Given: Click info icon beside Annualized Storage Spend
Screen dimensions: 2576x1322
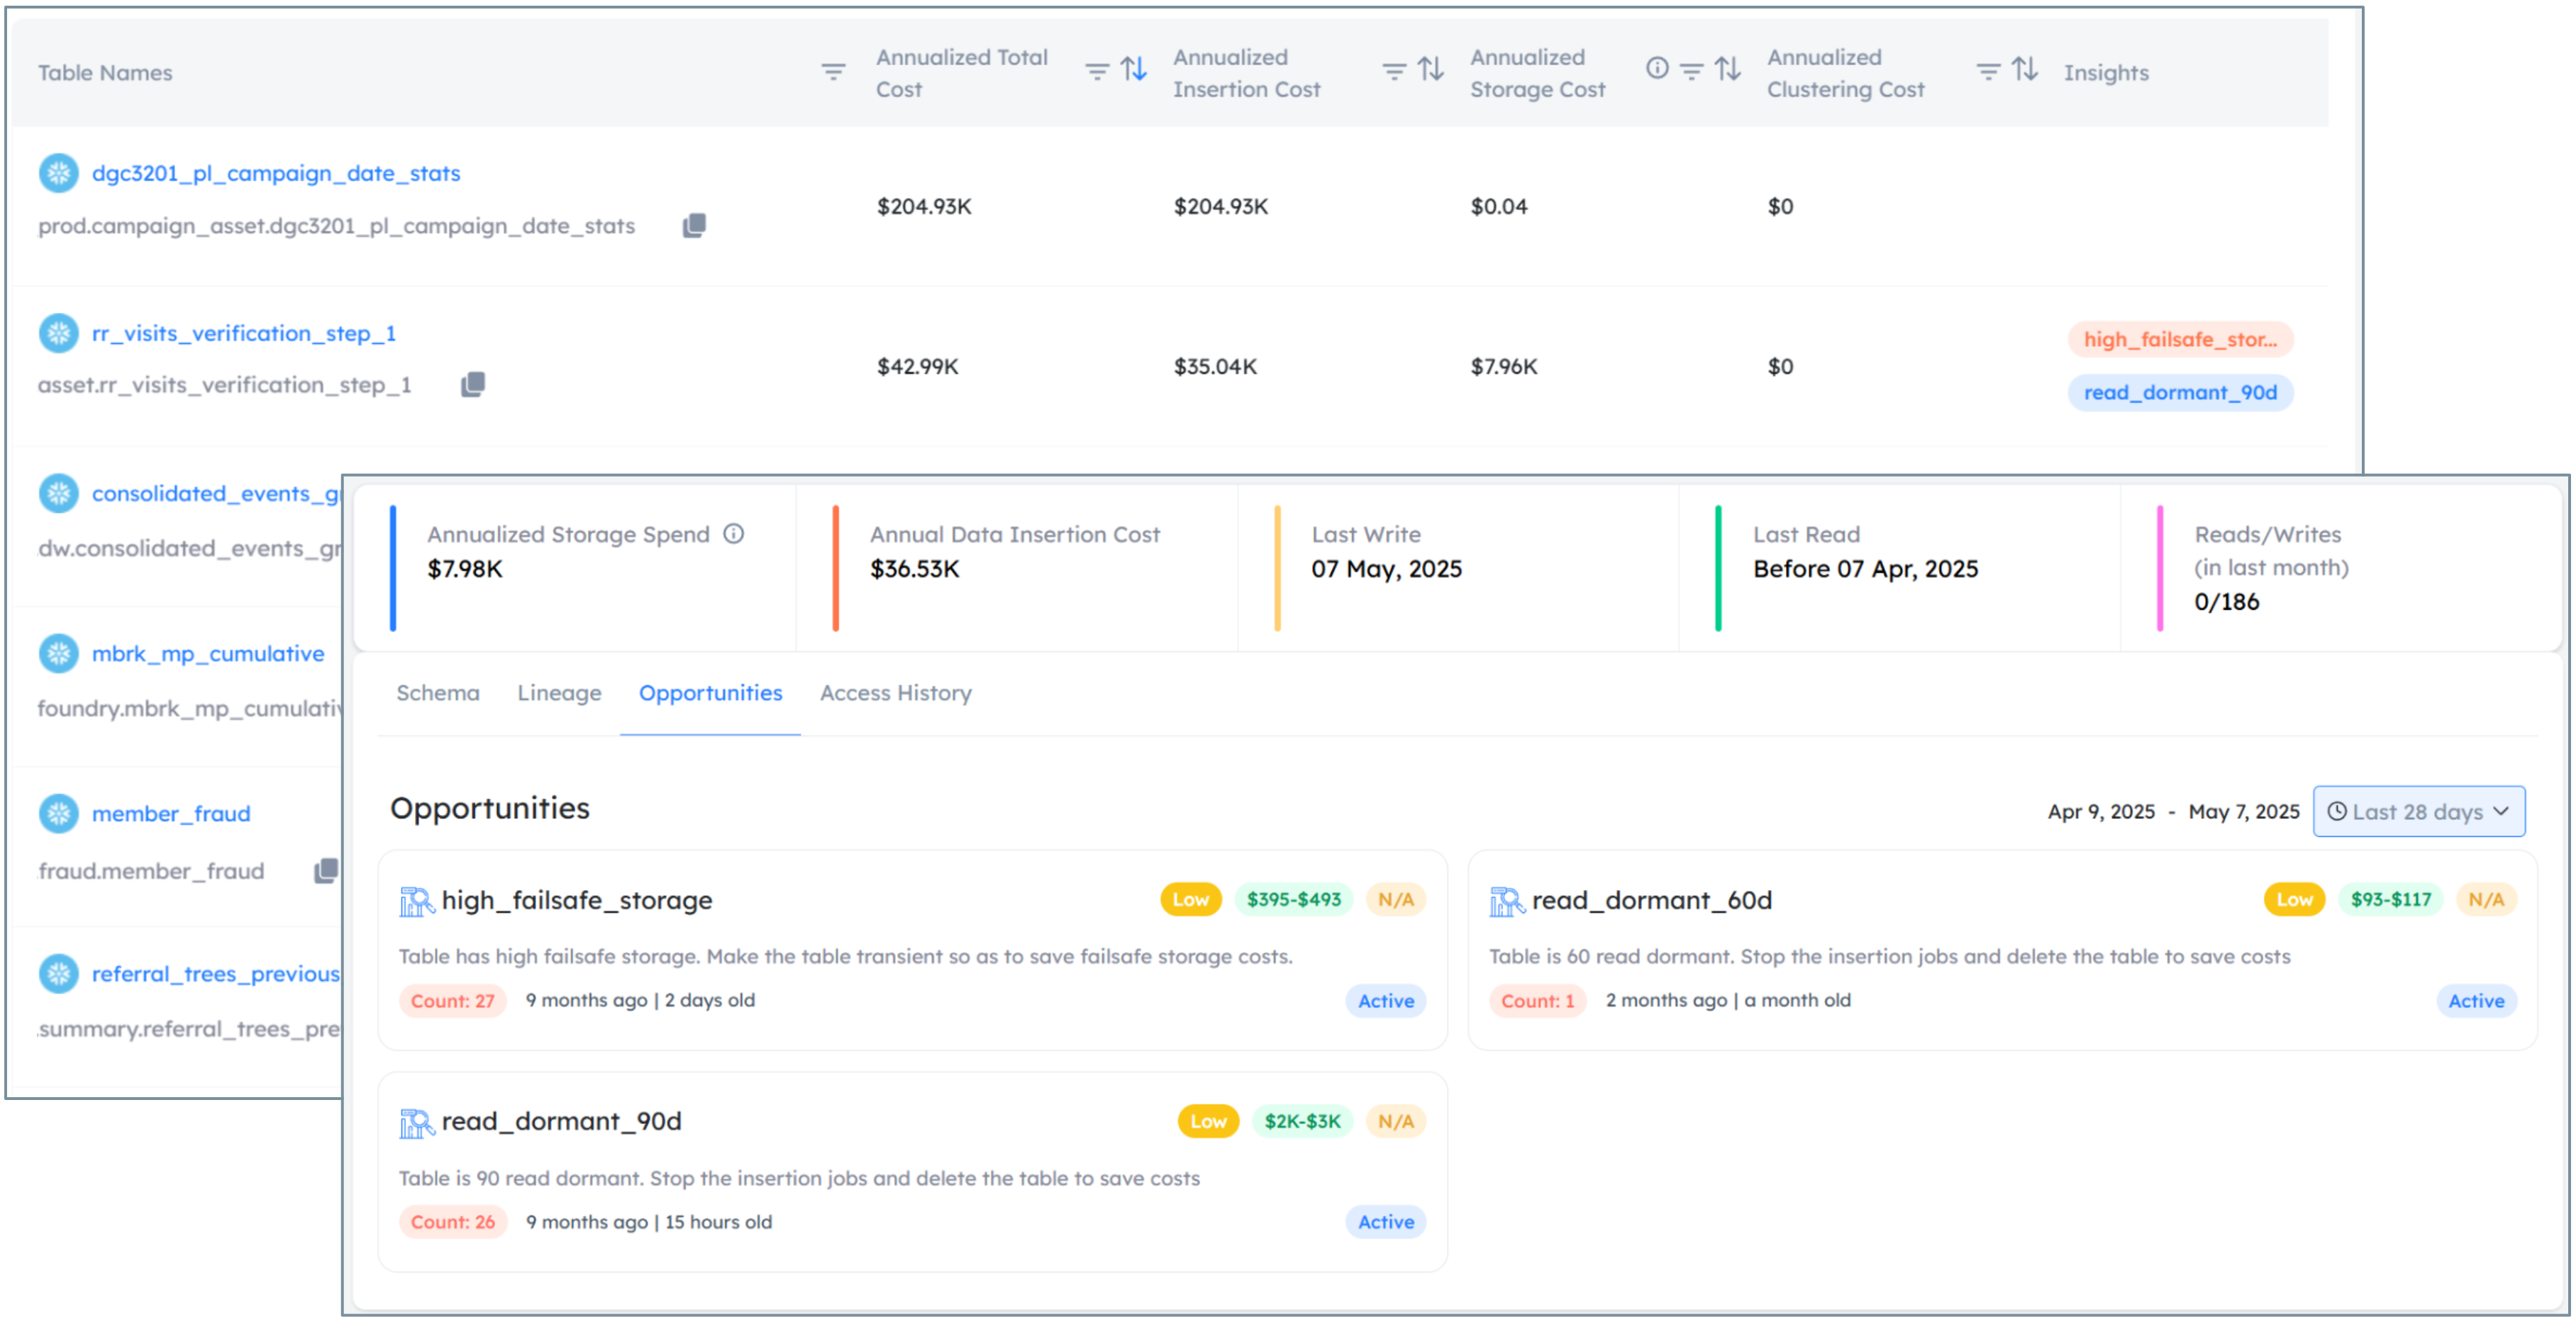Looking at the screenshot, I should coord(734,534).
